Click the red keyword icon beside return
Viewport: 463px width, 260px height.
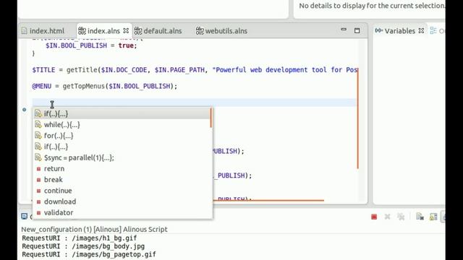[x=38, y=169]
